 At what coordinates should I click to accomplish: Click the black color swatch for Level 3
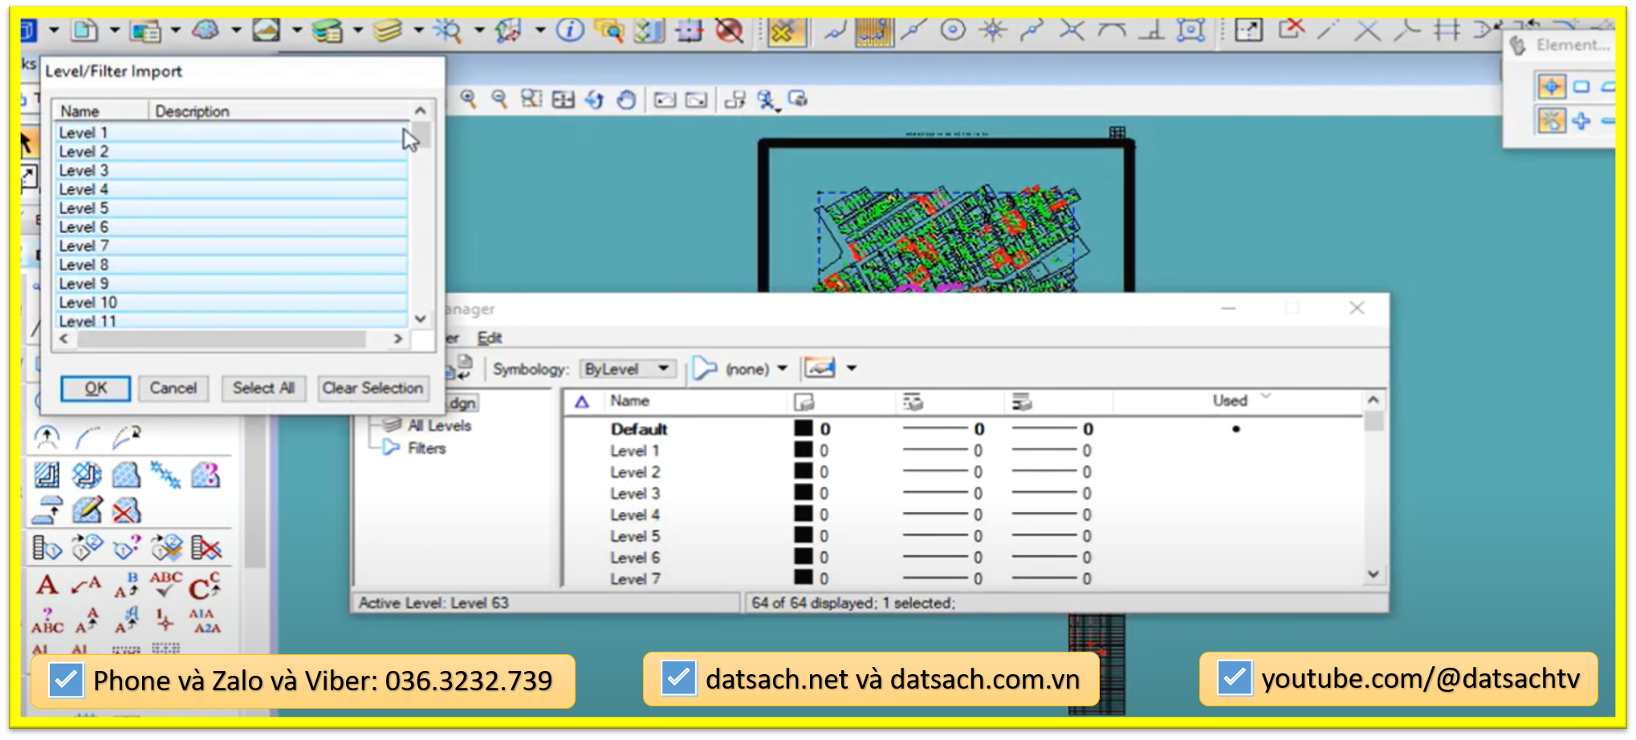point(803,493)
